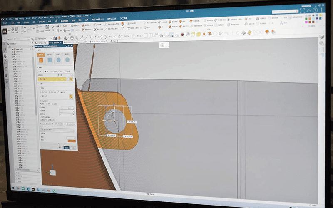This screenshot has height=208, width=333.
Task: Click the Edge browser taskbar icon
Action: (28, 189)
